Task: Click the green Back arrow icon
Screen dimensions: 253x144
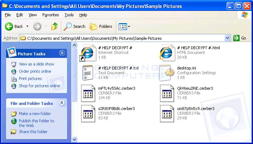Action: click(9, 26)
